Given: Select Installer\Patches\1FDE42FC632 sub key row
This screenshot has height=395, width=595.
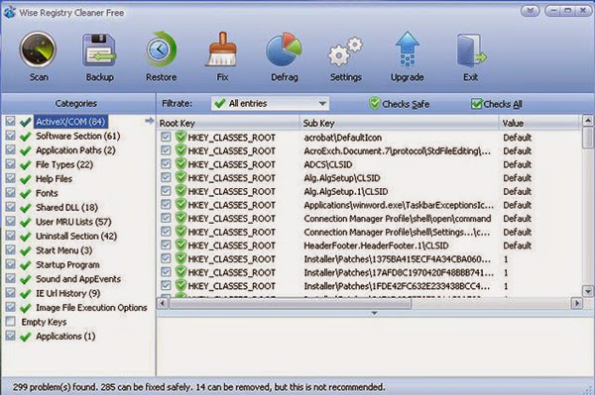Looking at the screenshot, I should point(397,286).
